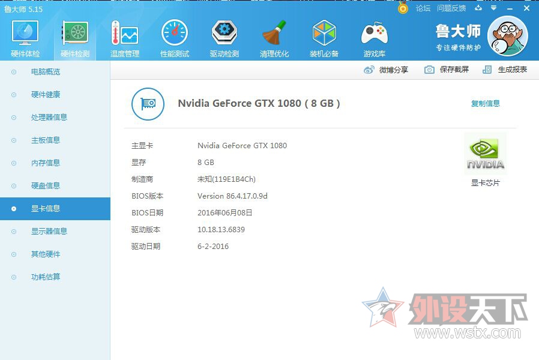
Task: Open 论坛 forum link
Action: tap(423, 8)
